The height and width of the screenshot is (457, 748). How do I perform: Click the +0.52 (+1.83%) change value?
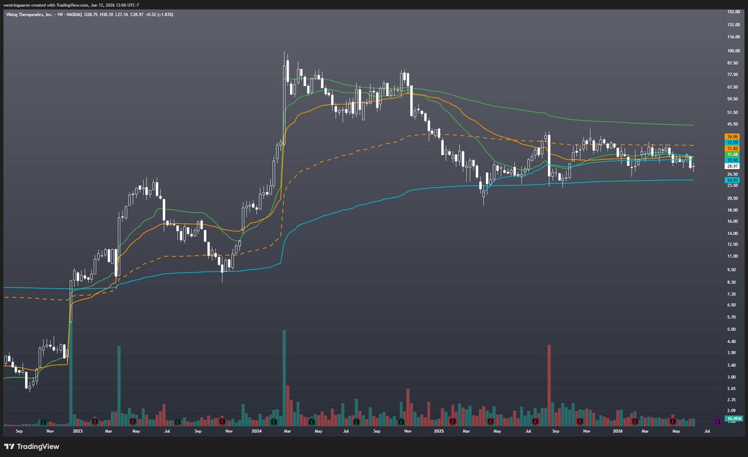pos(160,15)
